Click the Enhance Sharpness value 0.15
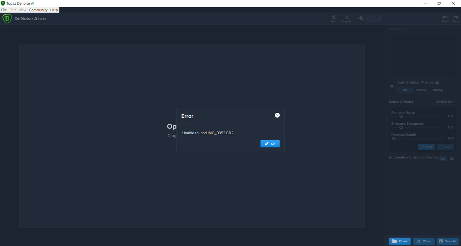 coord(451,128)
